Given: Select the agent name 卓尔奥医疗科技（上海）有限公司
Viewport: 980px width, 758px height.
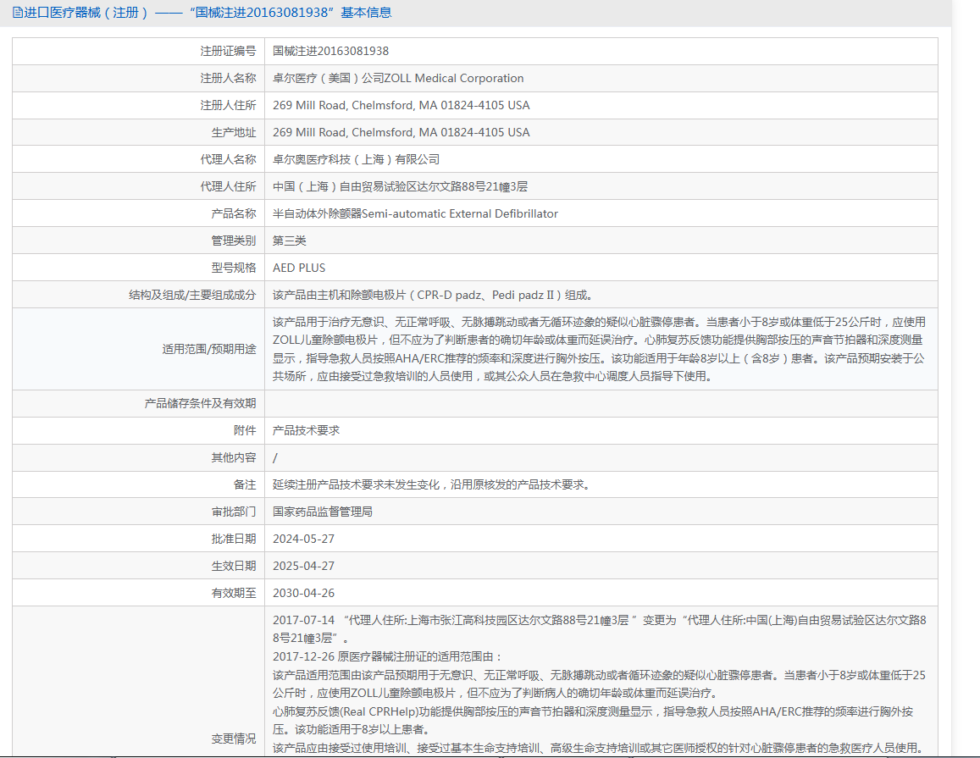Looking at the screenshot, I should tap(357, 159).
